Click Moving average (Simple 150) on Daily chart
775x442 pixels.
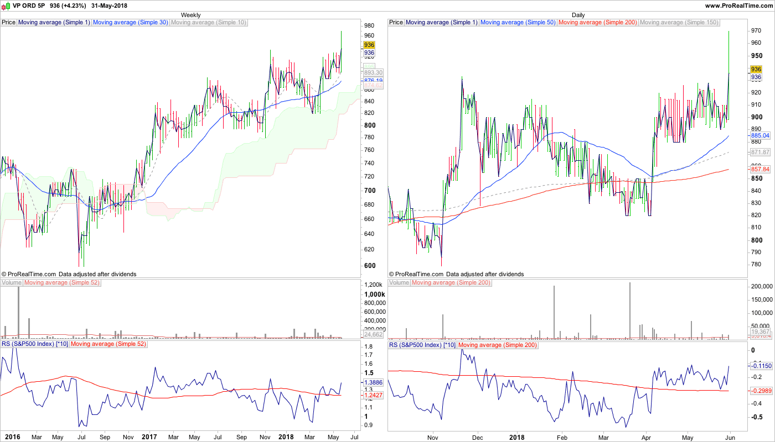(x=679, y=23)
